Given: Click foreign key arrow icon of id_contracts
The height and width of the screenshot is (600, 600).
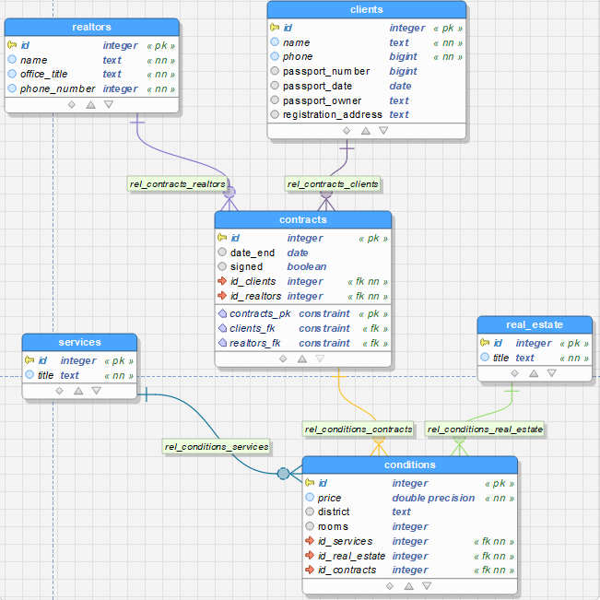Looking at the screenshot, I should (310, 570).
